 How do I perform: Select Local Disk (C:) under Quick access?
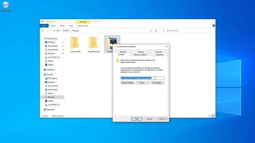coord(54,57)
